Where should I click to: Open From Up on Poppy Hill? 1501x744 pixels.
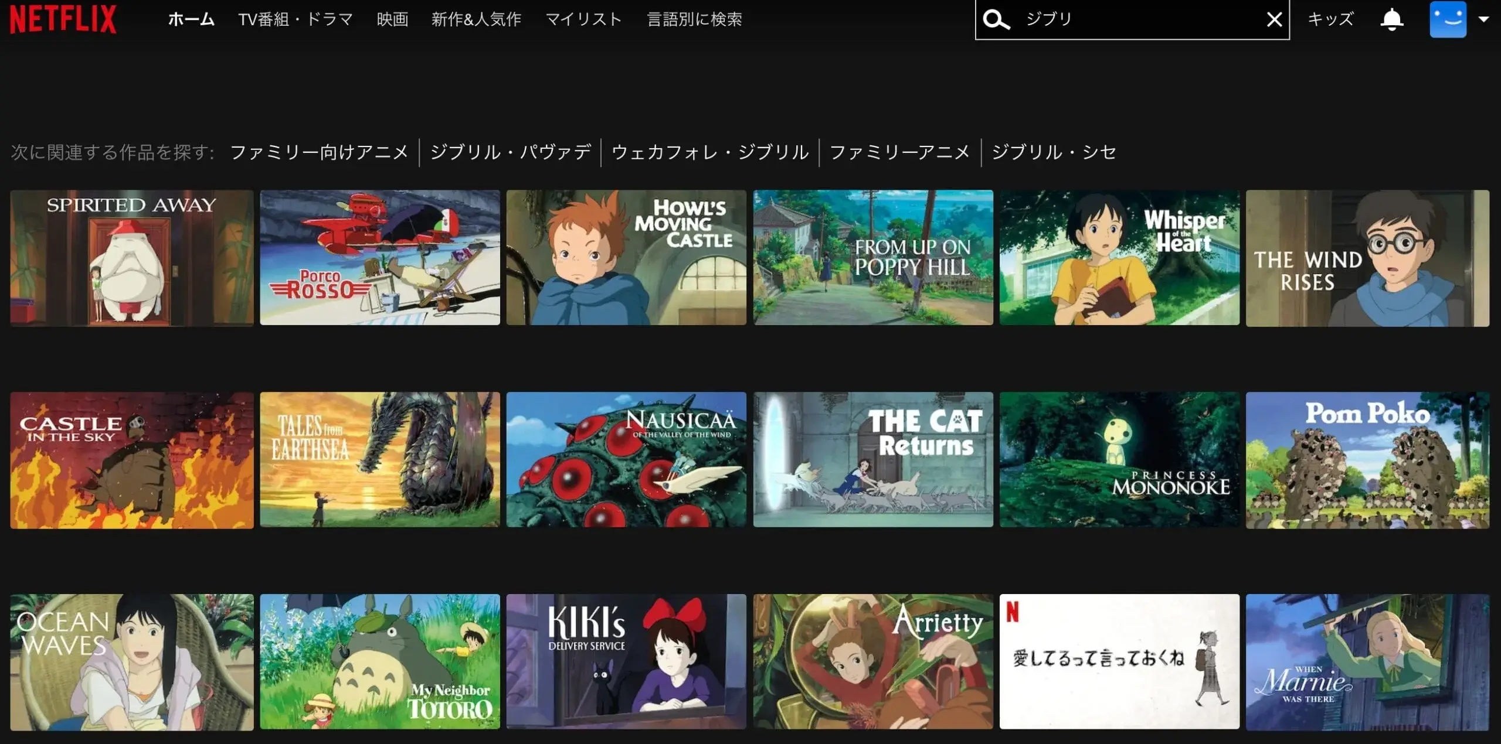873,258
